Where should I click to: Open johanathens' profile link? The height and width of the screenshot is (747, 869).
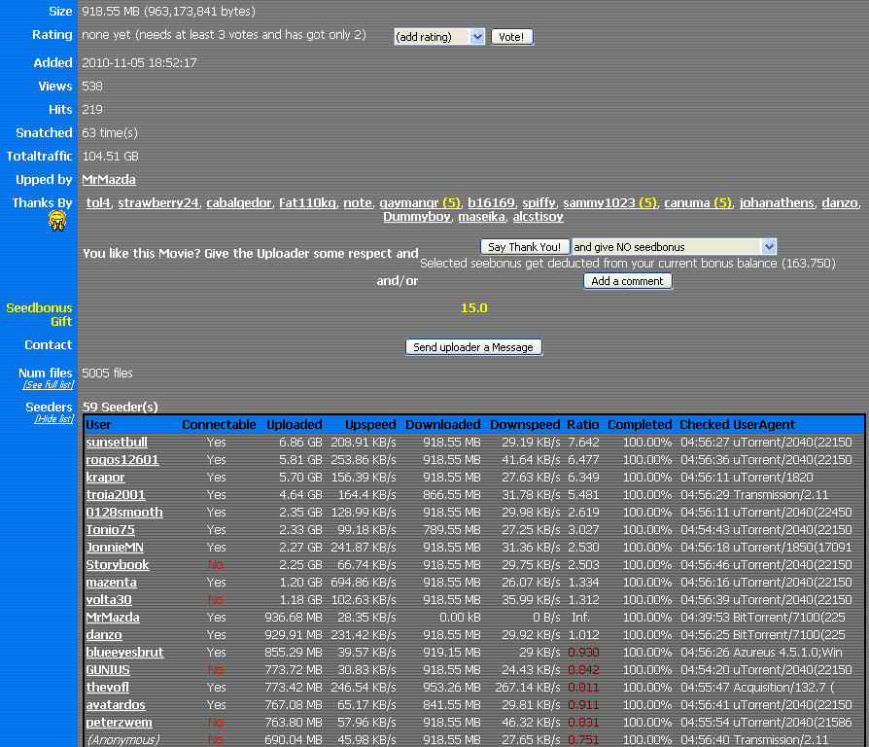pos(777,202)
